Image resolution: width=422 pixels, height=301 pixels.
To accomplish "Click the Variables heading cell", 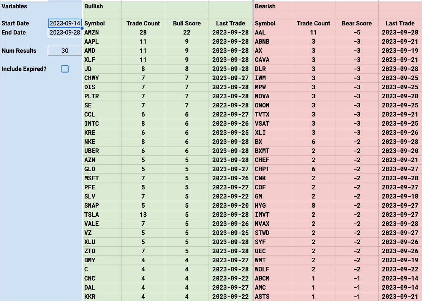I will coord(14,6).
